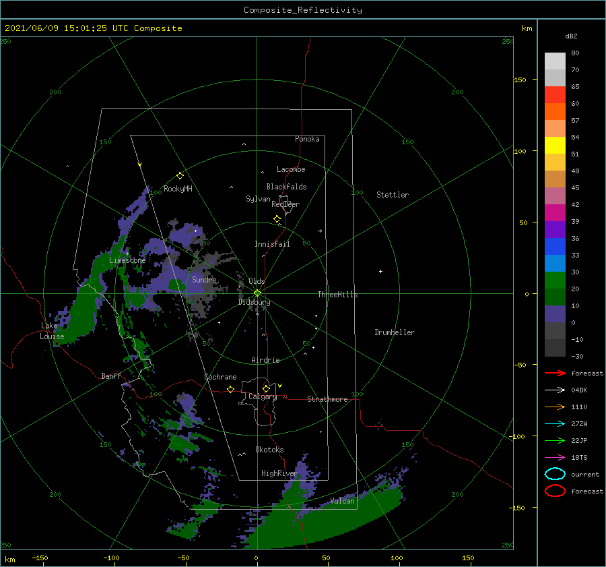
Task: Click the Calgary city label
Action: pyautogui.click(x=263, y=396)
